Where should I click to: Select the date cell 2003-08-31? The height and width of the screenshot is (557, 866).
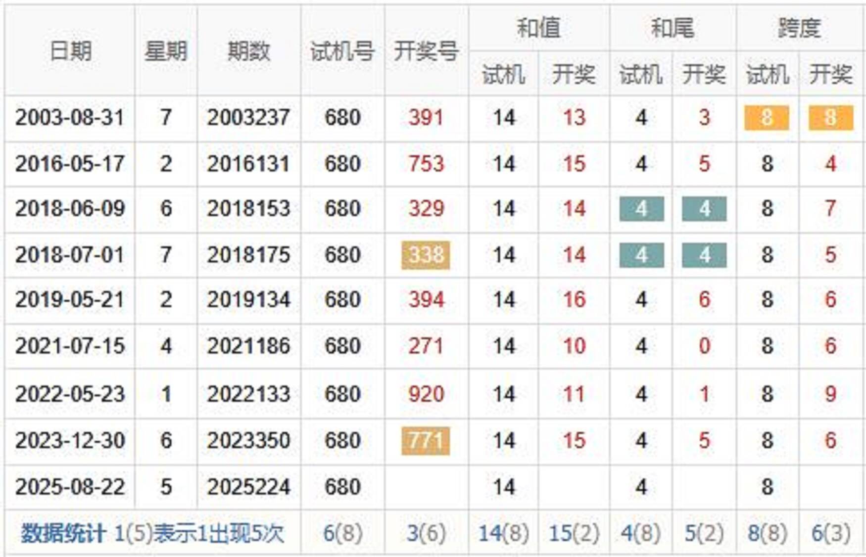click(x=70, y=118)
